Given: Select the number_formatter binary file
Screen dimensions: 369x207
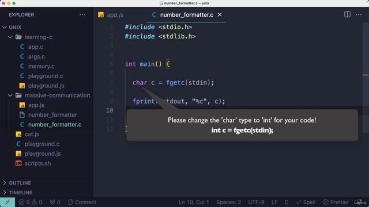Looking at the screenshot, I should click(52, 115).
